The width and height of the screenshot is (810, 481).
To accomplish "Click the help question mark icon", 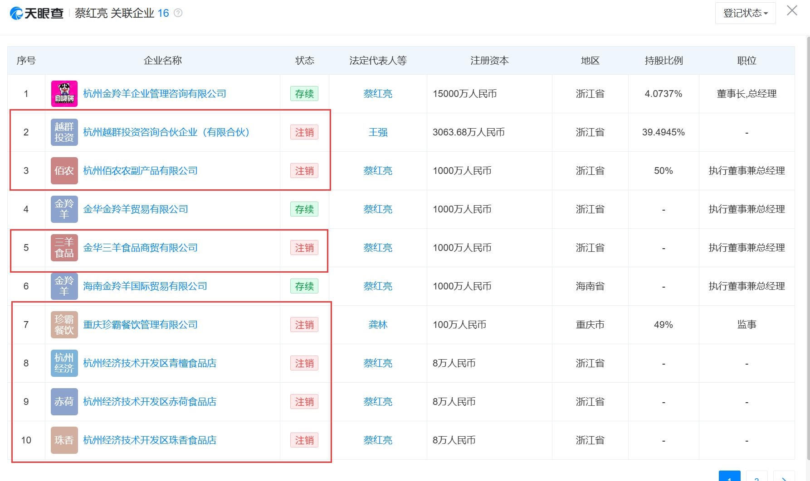I will (178, 13).
